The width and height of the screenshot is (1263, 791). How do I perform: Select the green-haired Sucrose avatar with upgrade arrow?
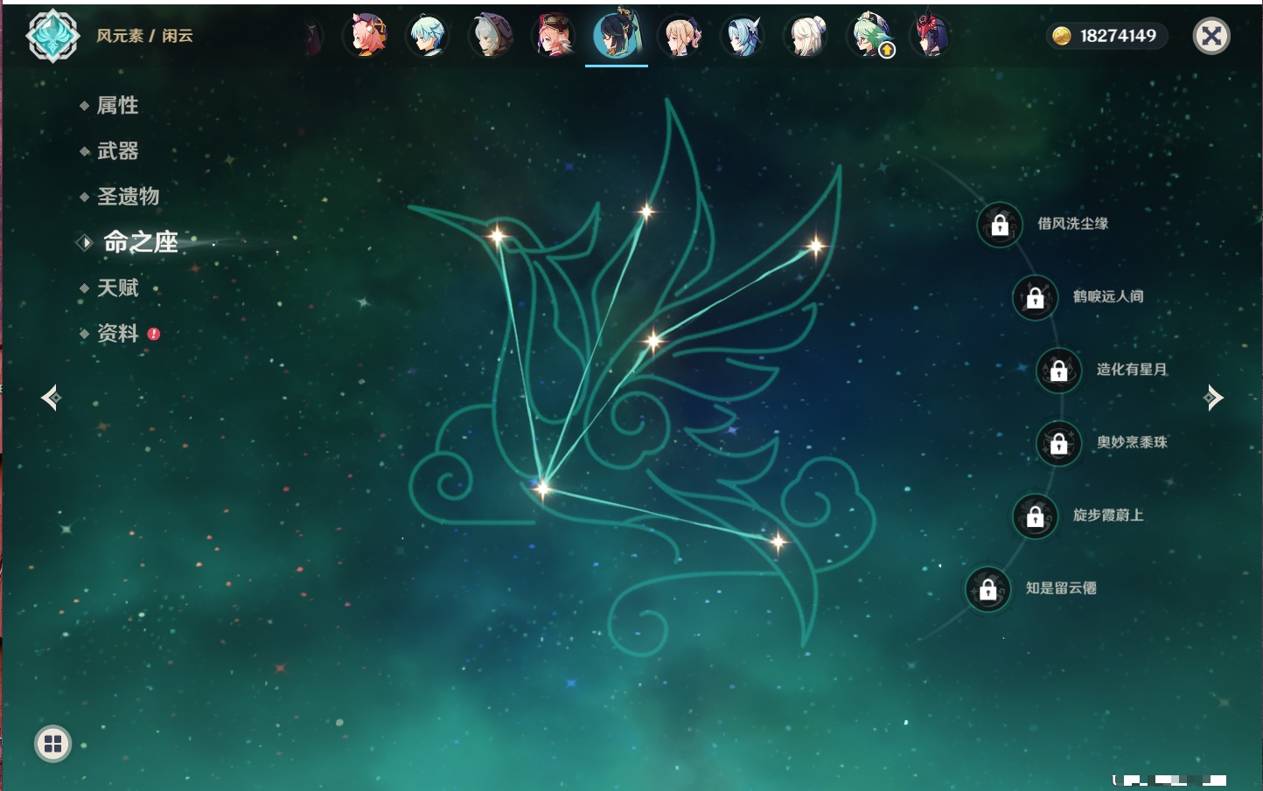(x=870, y=36)
